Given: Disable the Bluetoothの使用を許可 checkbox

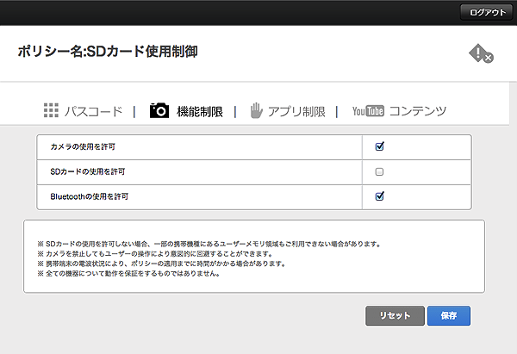Looking at the screenshot, I should 379,196.
